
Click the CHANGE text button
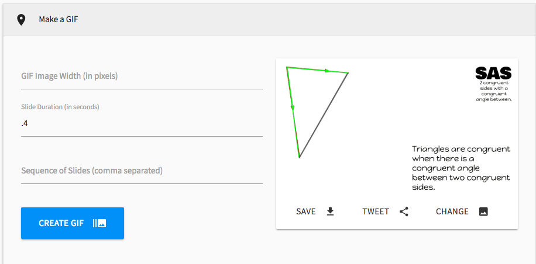452,211
